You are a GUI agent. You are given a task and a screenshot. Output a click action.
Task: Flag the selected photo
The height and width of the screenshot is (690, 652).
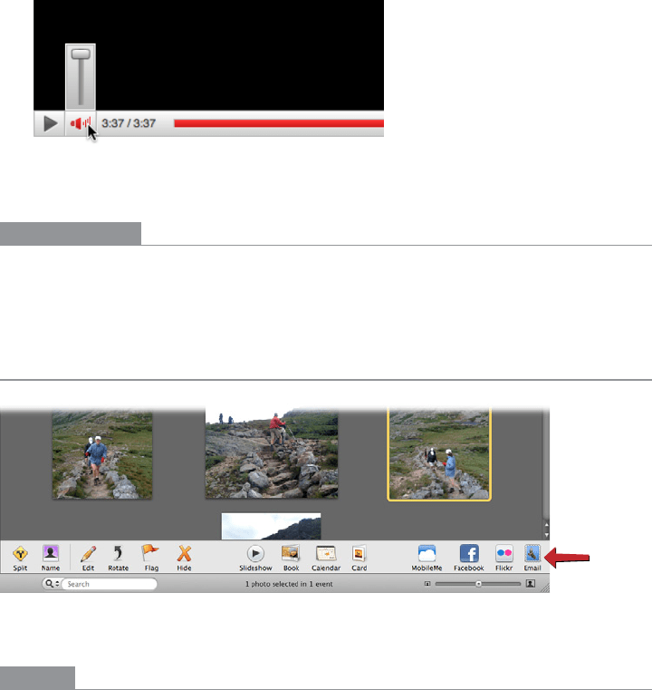pos(151,558)
